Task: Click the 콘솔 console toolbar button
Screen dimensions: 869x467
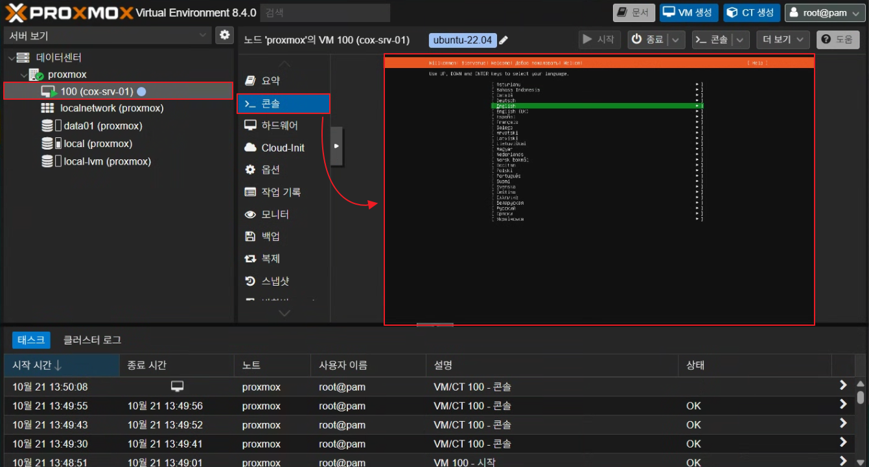Action: coord(712,40)
